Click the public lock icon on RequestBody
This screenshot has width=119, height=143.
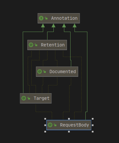pyautogui.click(x=55, y=125)
